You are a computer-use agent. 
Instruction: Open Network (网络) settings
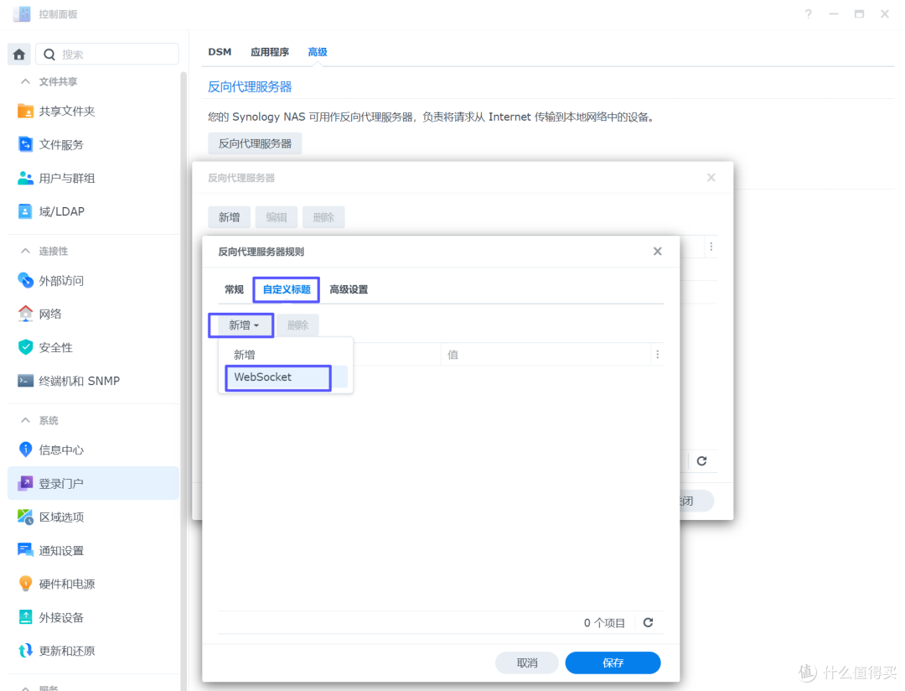coord(94,314)
